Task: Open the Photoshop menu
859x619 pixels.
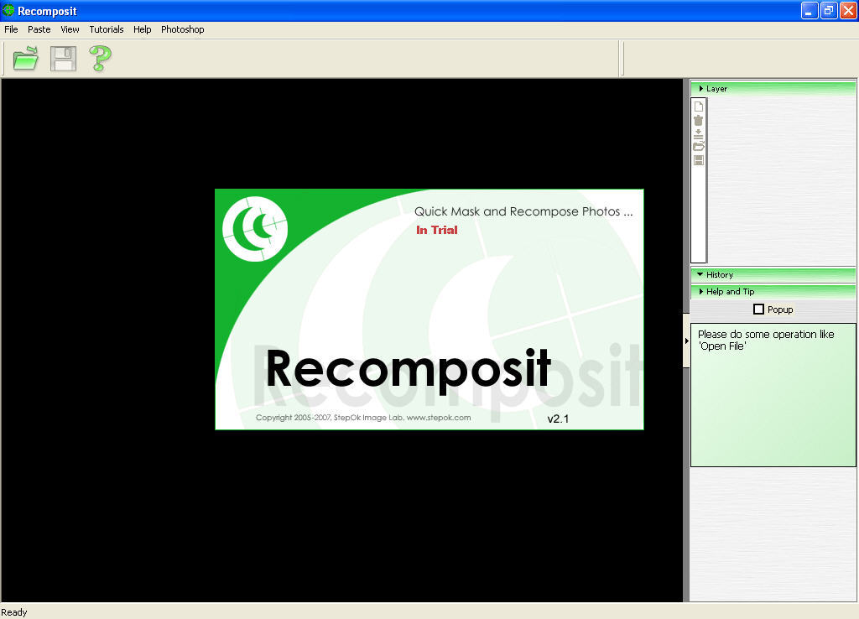Action: 182,29
